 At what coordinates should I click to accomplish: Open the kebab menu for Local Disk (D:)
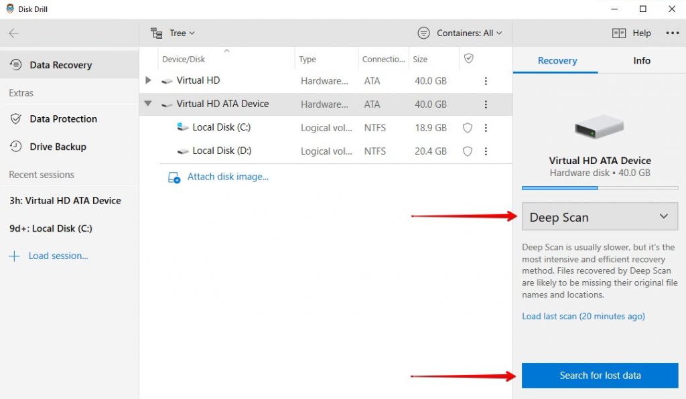coord(486,151)
